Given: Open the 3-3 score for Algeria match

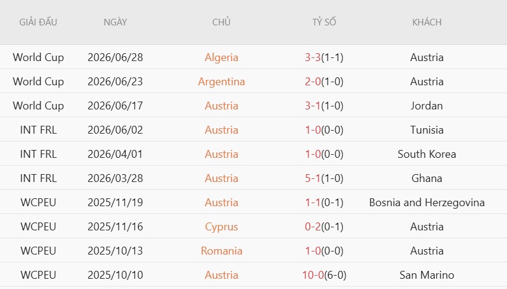Looking at the screenshot, I should [313, 57].
